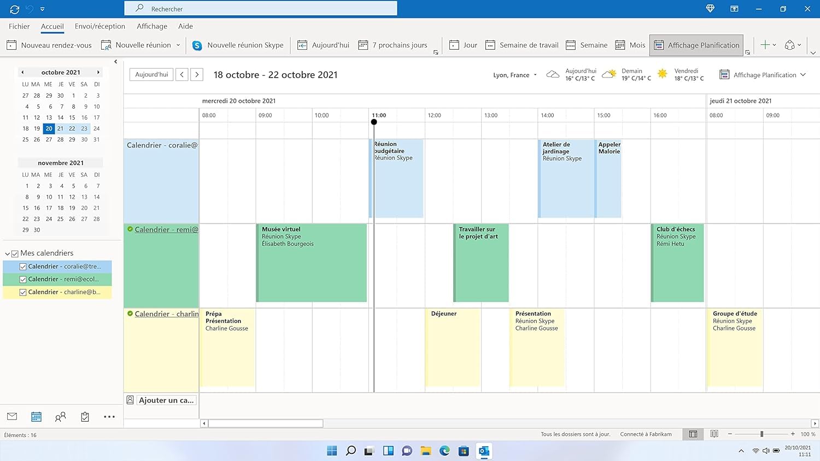Open the Affichage Planification view dropdown
820x461 pixels.
tap(763, 75)
